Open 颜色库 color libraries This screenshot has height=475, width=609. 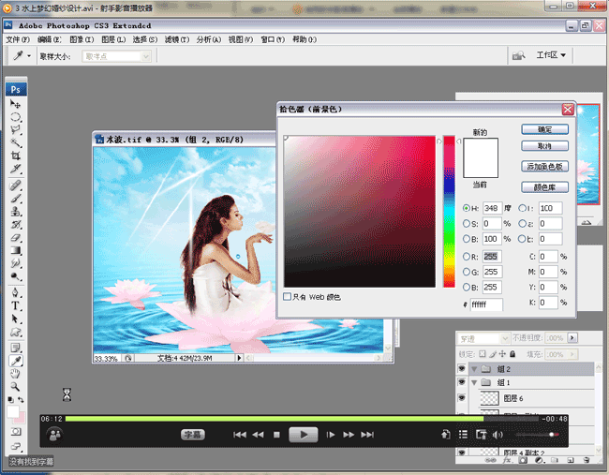pos(544,187)
